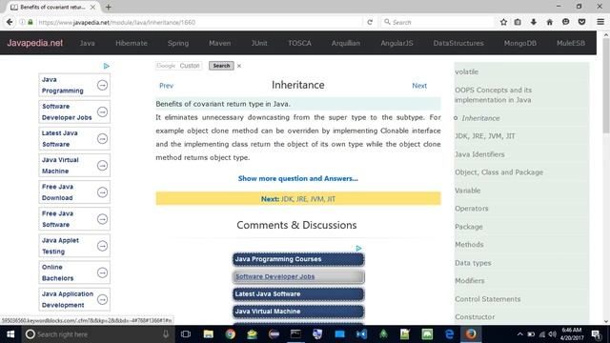Click the Google custom Search button
The width and height of the screenshot is (610, 343).
221,66
